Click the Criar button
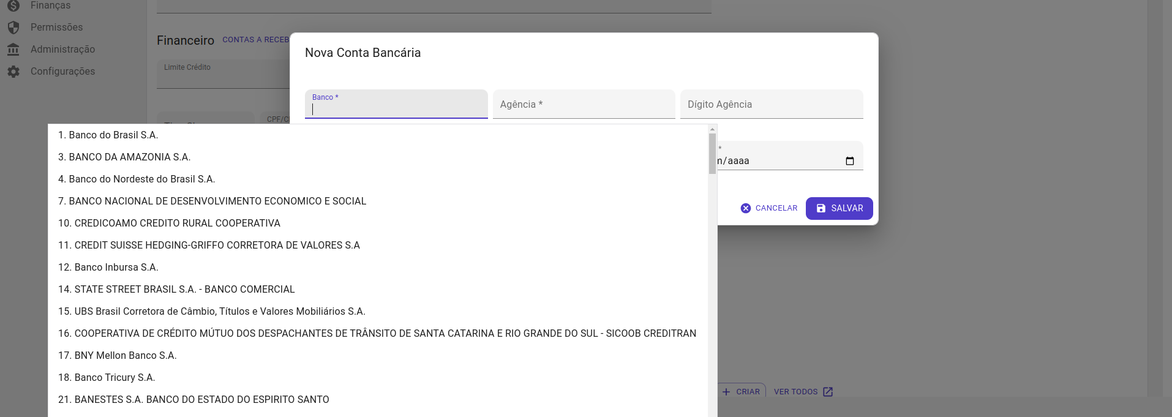Viewport: 1172px width, 417px height. [x=742, y=392]
